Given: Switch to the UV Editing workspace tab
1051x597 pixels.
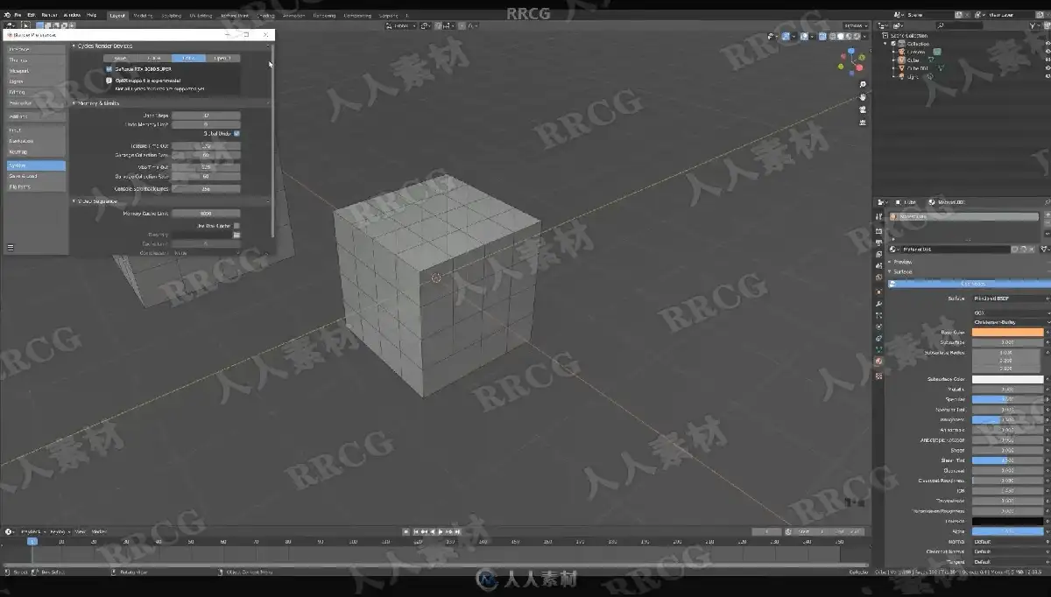Looking at the screenshot, I should (x=201, y=15).
